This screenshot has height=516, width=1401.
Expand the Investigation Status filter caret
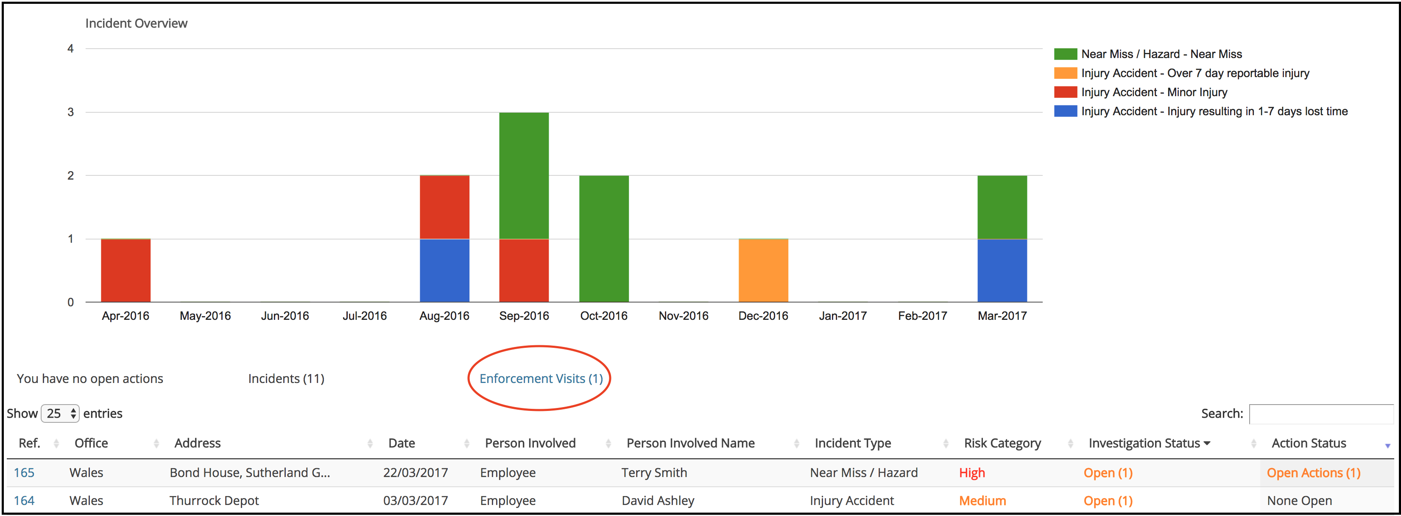pyautogui.click(x=1207, y=443)
